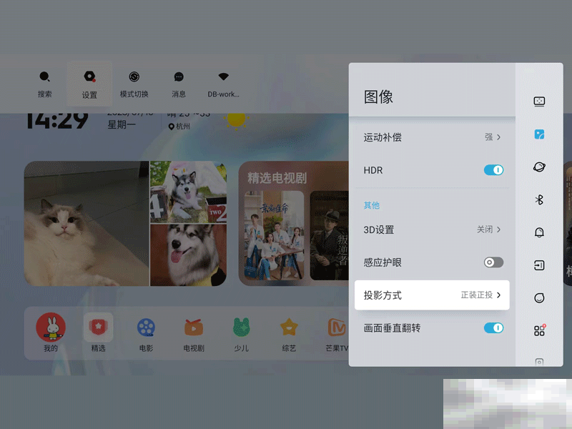Select the network planet icon in sidebar
The image size is (572, 429).
(x=539, y=167)
